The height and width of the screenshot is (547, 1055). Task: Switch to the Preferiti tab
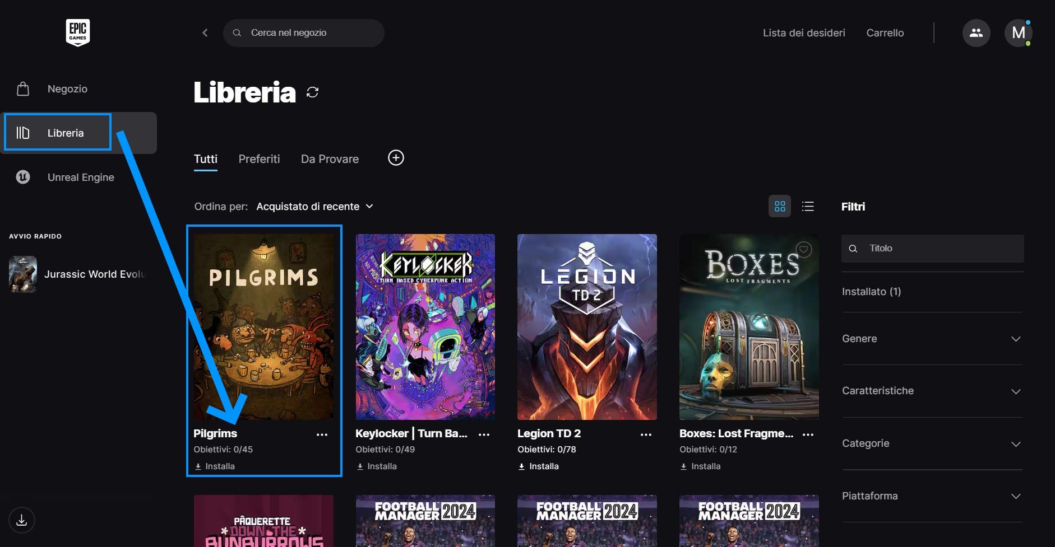tap(259, 159)
